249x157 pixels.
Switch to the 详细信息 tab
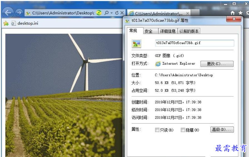[x=168, y=31]
